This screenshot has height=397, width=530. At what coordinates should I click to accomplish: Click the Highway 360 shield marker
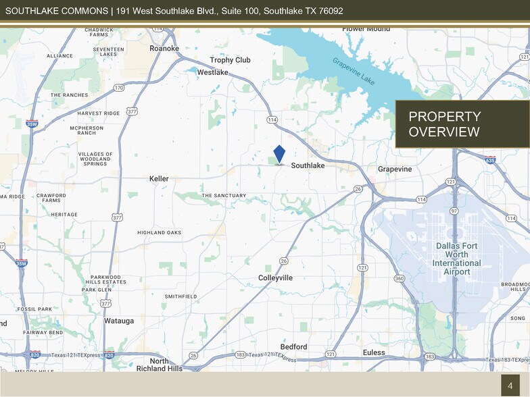coord(399,278)
